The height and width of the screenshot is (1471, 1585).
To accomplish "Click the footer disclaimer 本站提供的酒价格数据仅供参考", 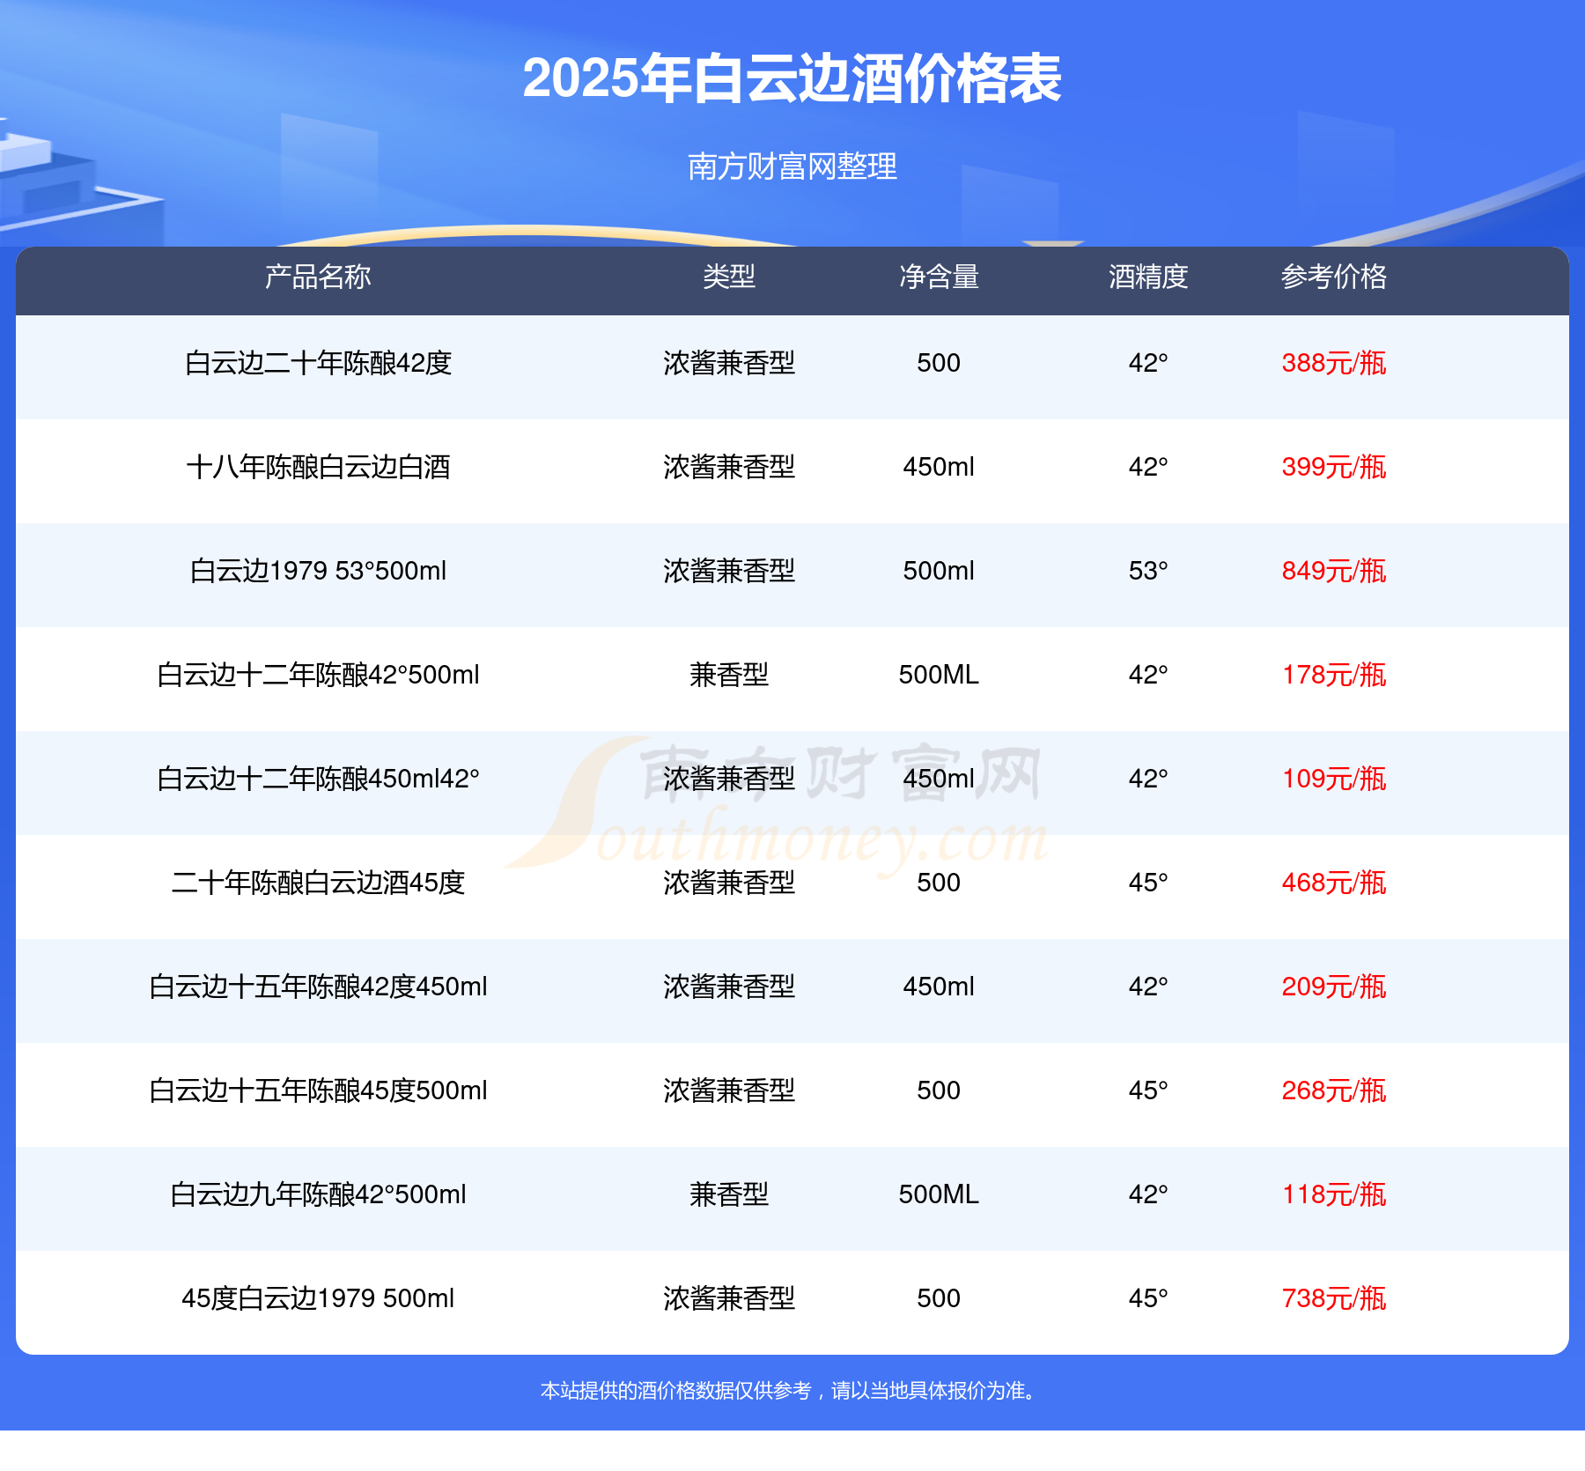I will [676, 1391].
